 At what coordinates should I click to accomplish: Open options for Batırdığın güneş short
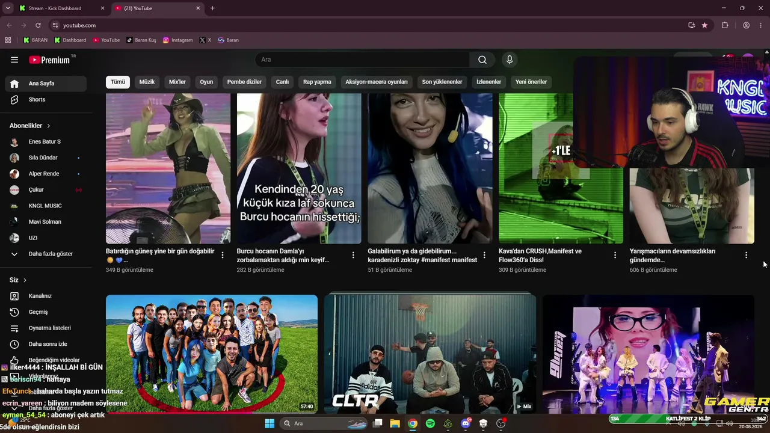(x=223, y=256)
